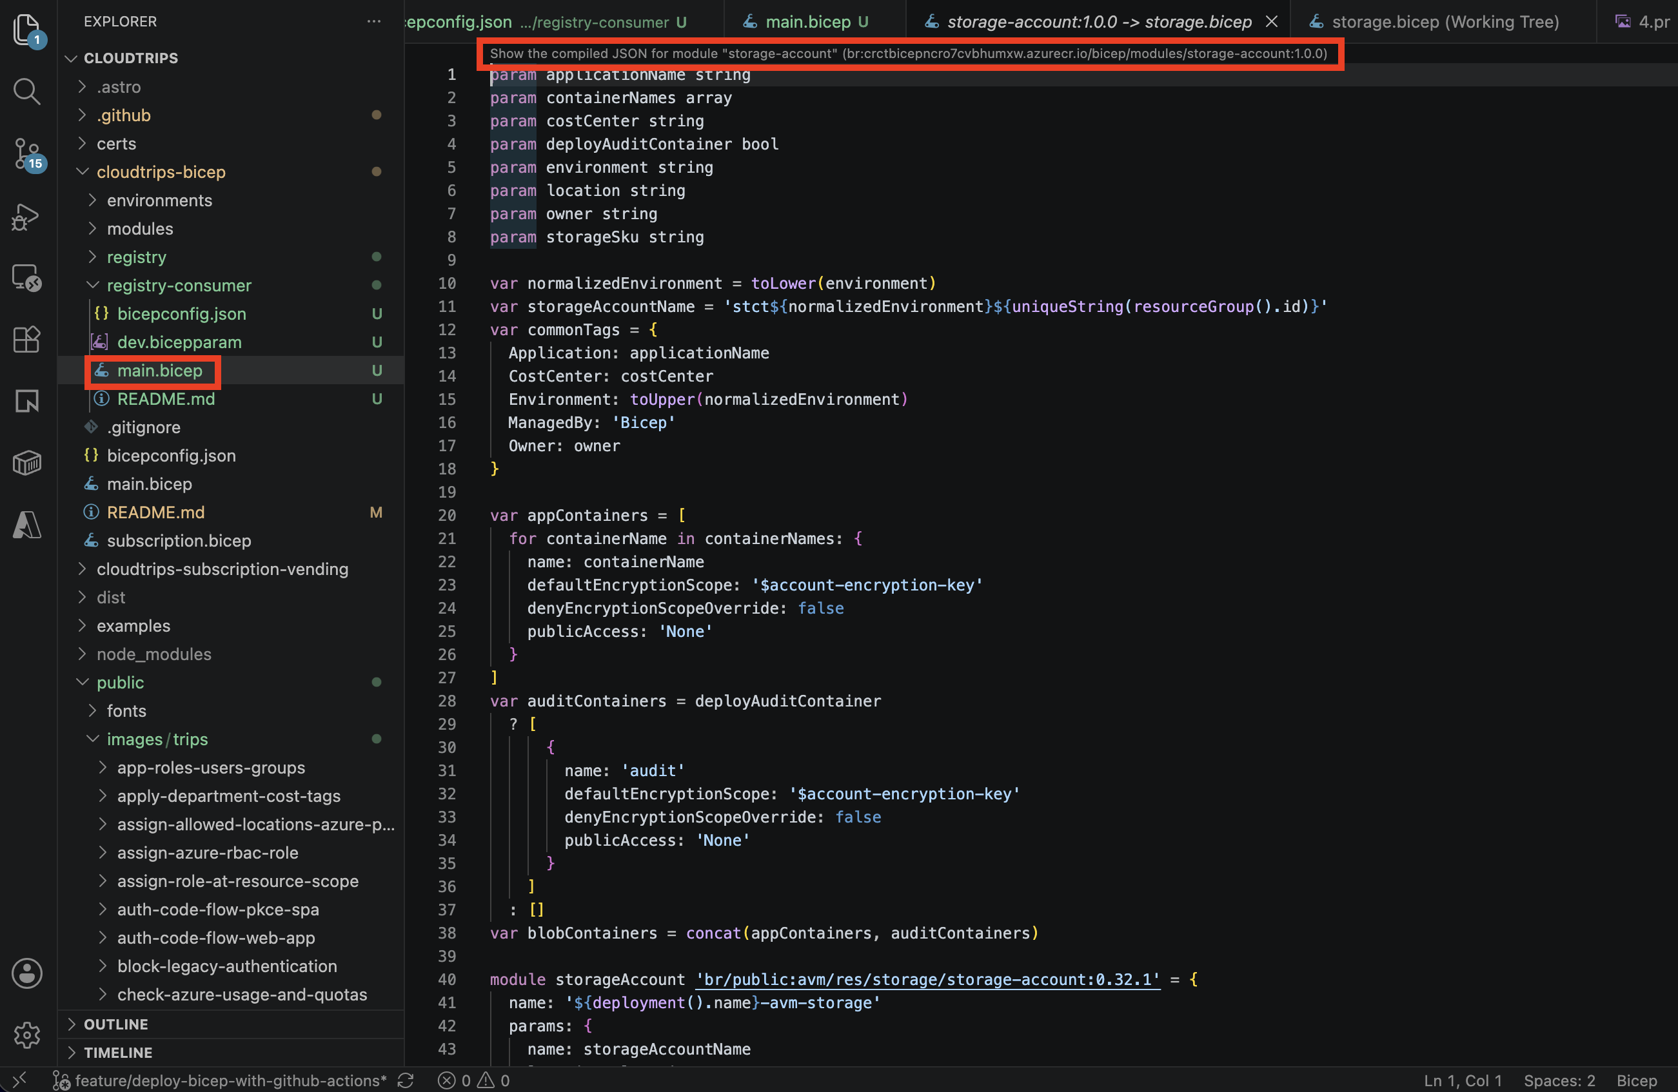This screenshot has width=1678, height=1092.
Task: Open the Accounts icon
Action: tap(27, 973)
